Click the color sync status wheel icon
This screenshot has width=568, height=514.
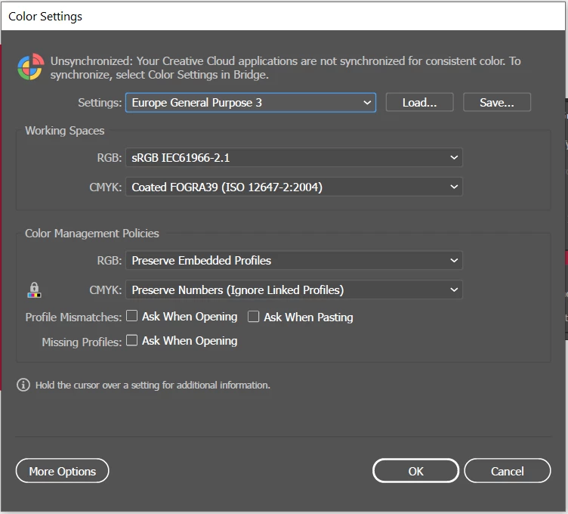(31, 67)
